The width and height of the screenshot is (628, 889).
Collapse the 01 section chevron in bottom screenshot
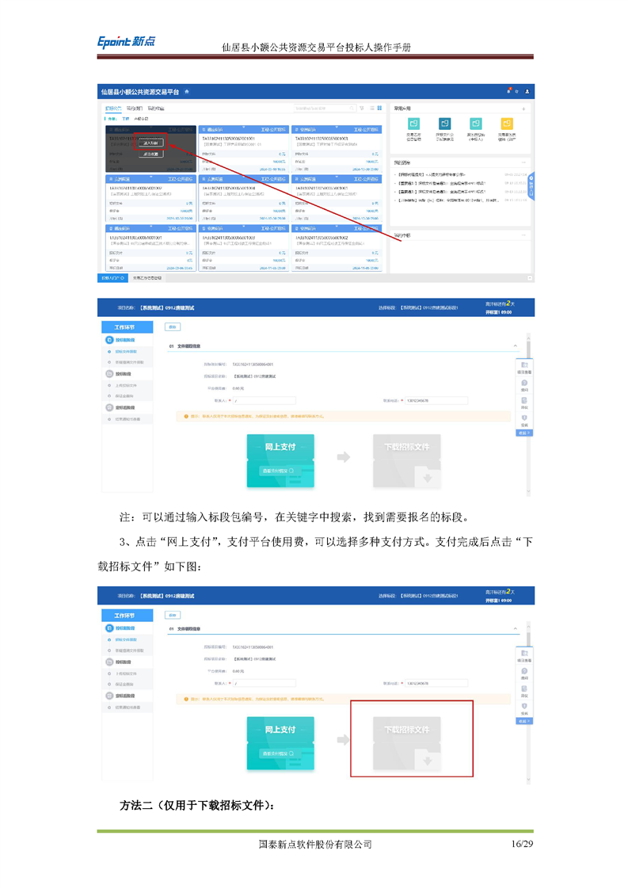516,629
